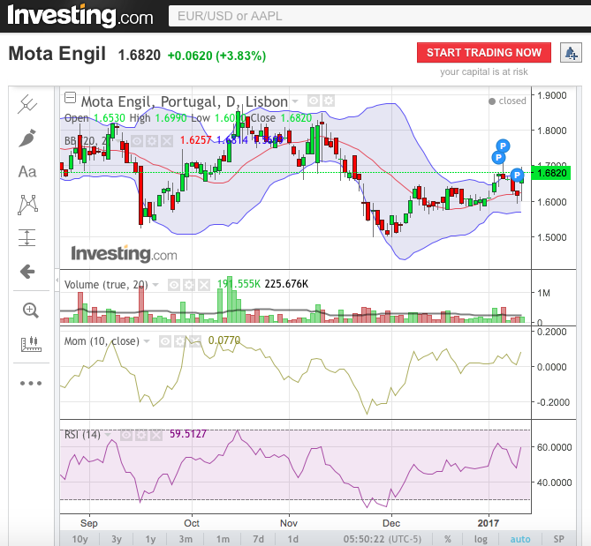
Task: Toggle visibility eye for Mom indicator
Action: 164,341
